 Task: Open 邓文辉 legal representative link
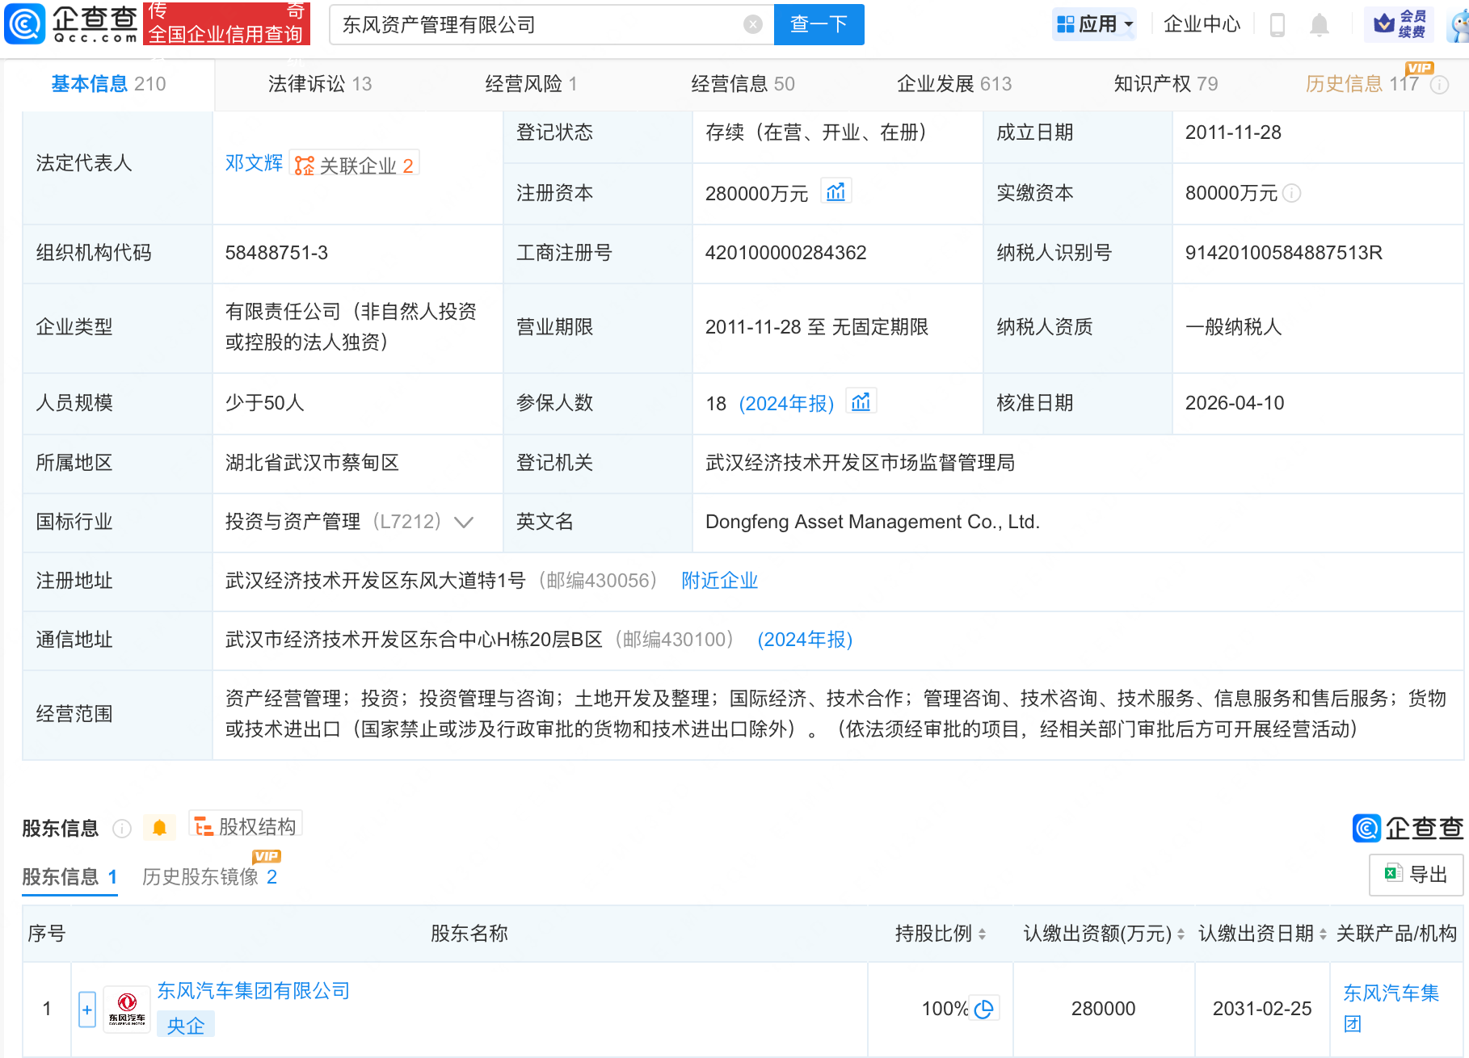click(x=254, y=163)
